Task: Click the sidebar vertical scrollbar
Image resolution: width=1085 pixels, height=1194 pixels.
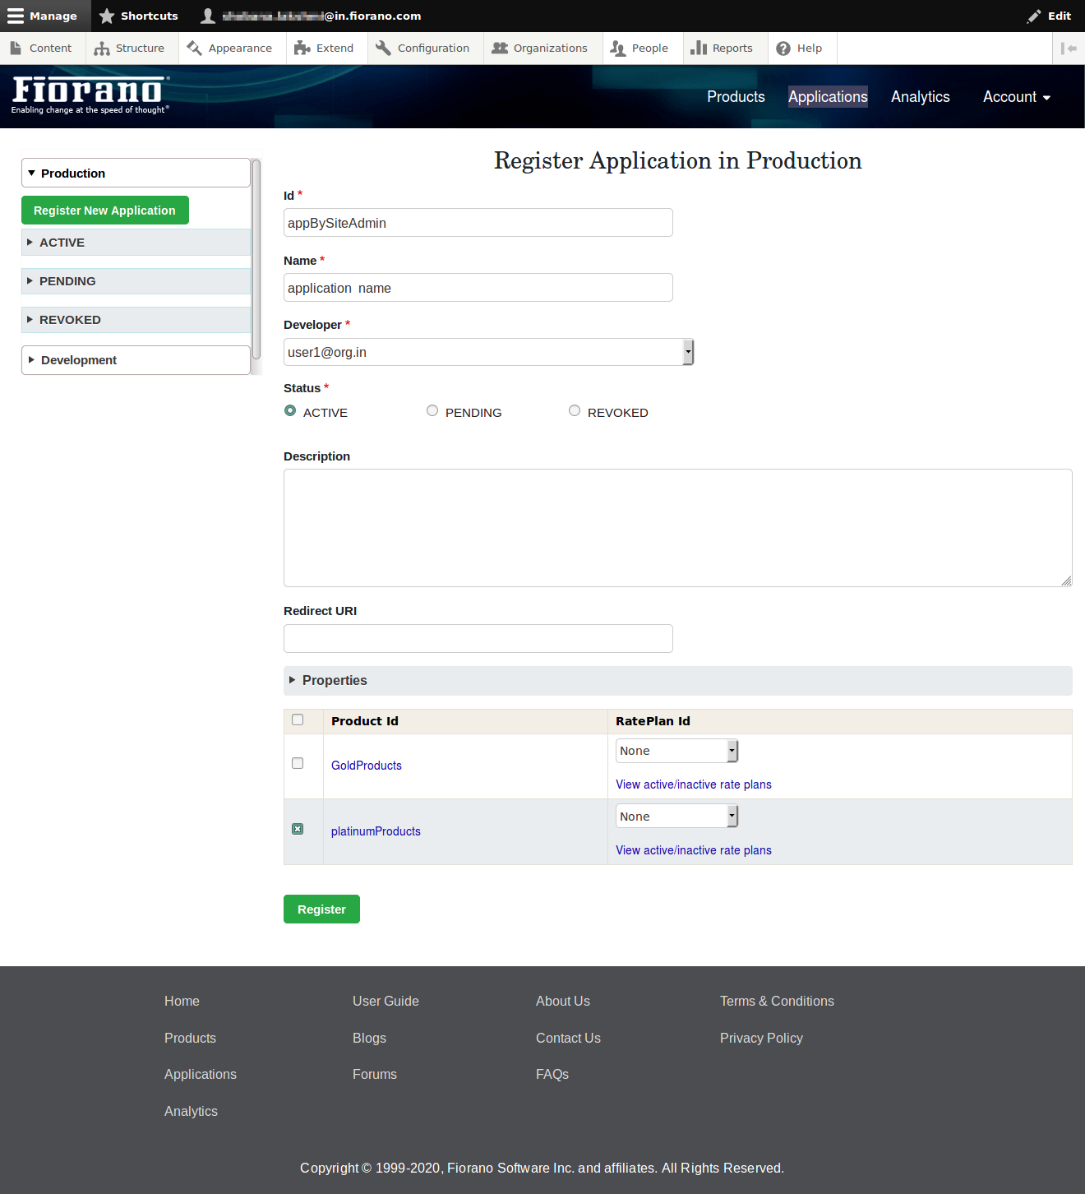Action: click(256, 260)
